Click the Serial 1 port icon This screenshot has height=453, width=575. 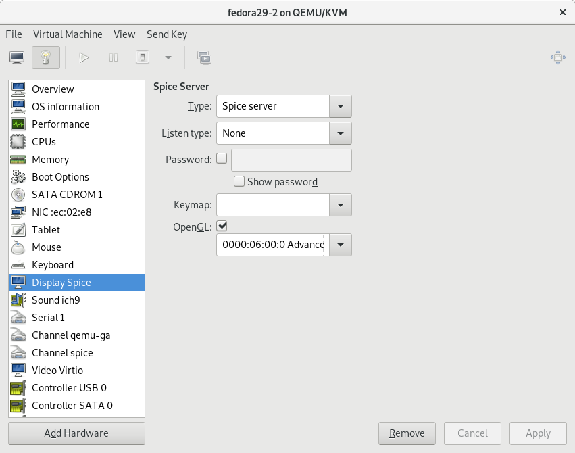(18, 318)
